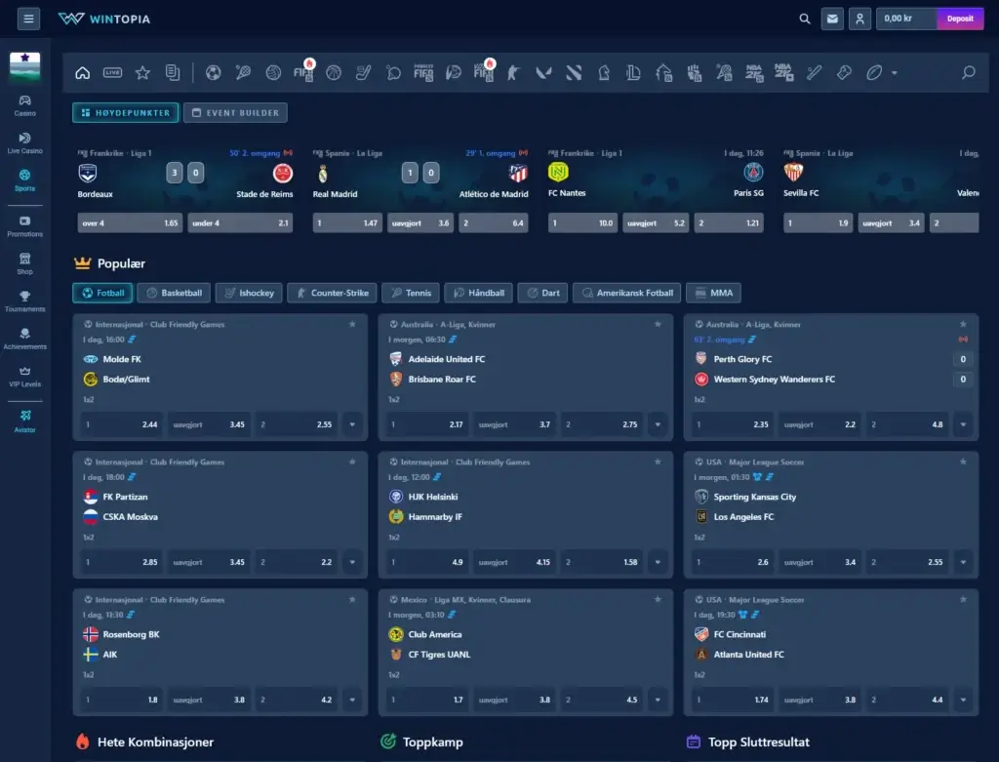
Task: Select the tennis racket sport icon
Action: point(243,72)
